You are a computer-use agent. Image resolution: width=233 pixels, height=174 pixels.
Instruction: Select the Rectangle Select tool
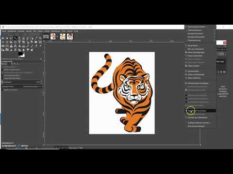[3, 38]
